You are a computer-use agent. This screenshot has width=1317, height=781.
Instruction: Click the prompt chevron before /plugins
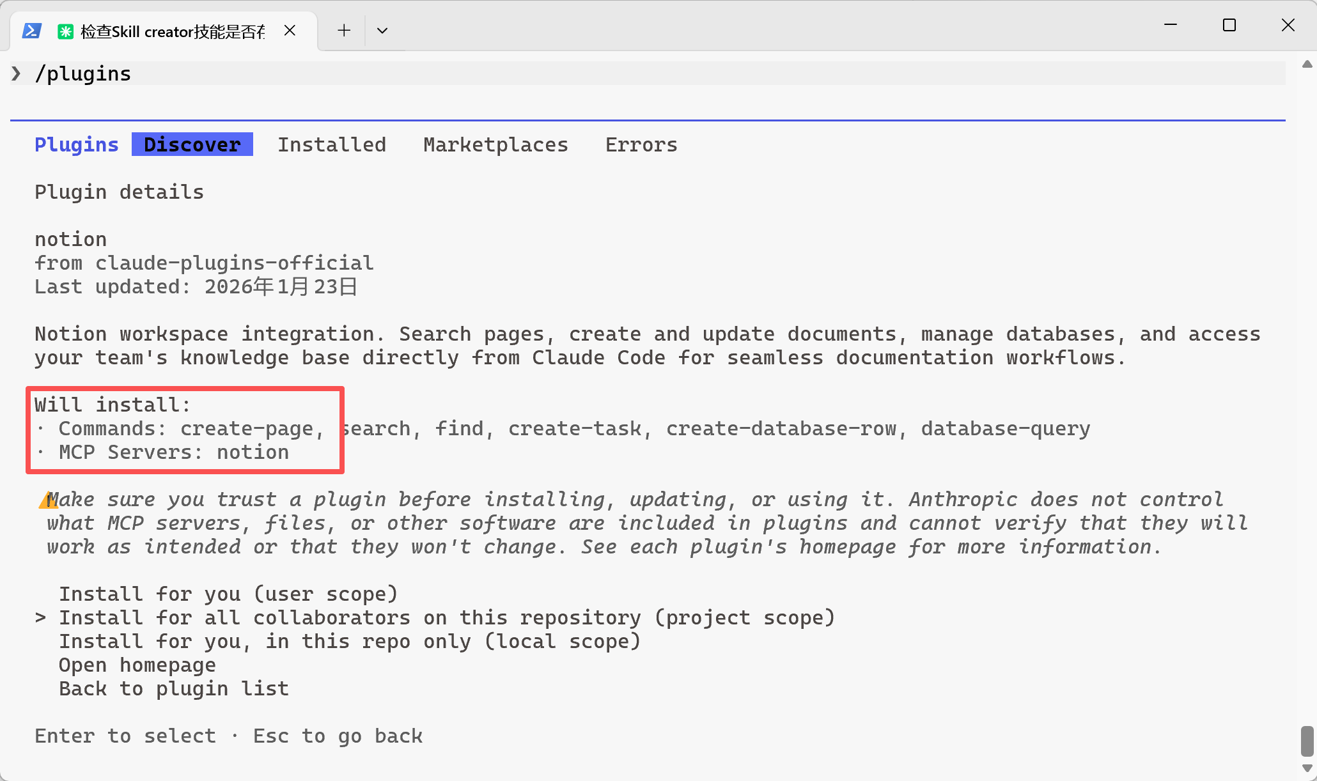coord(16,73)
